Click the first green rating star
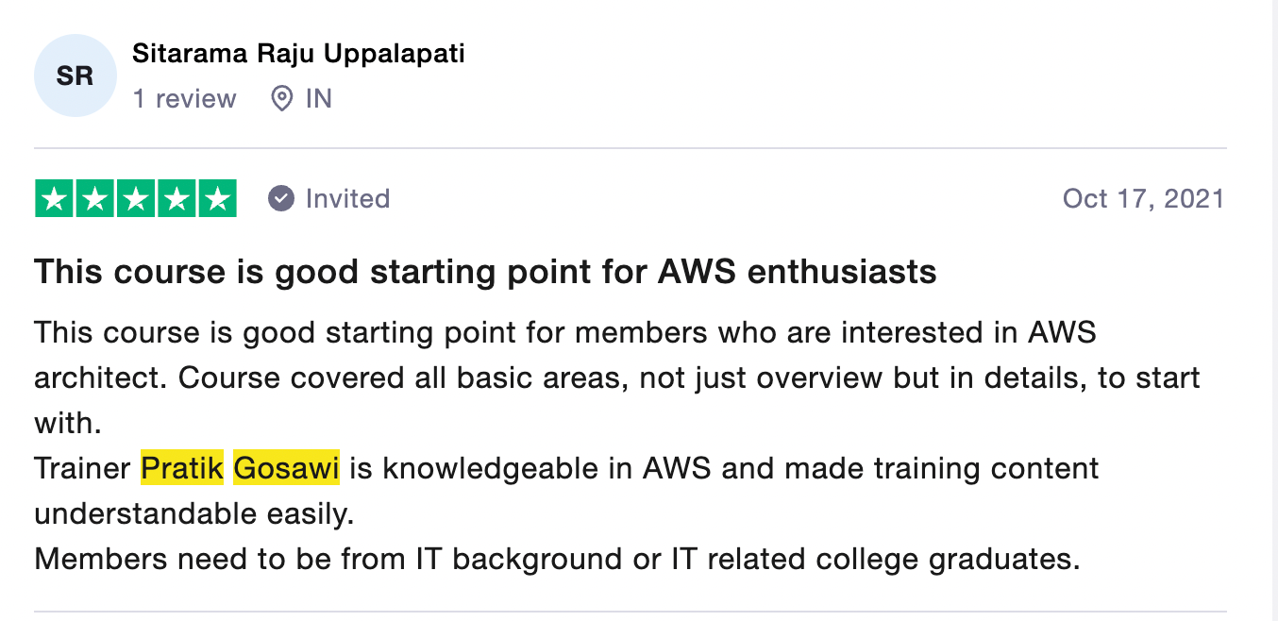Image resolution: width=1278 pixels, height=621 pixels. click(x=55, y=198)
